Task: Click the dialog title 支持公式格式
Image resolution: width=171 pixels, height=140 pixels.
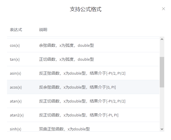Action: click(x=86, y=9)
